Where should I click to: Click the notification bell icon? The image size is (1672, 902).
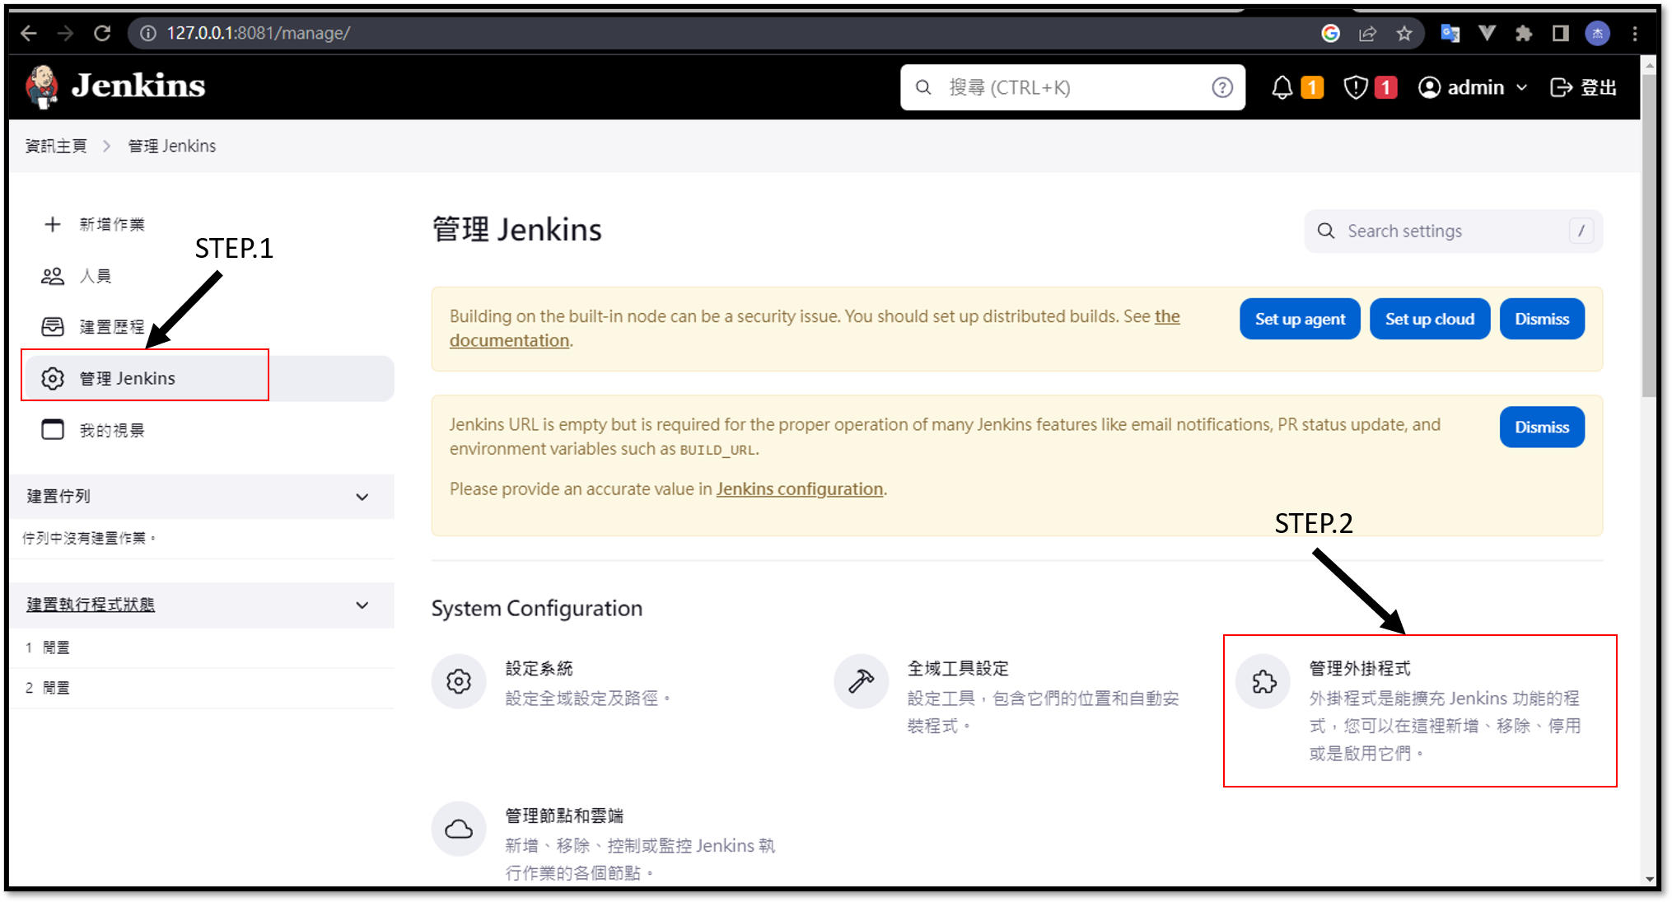coord(1282,87)
